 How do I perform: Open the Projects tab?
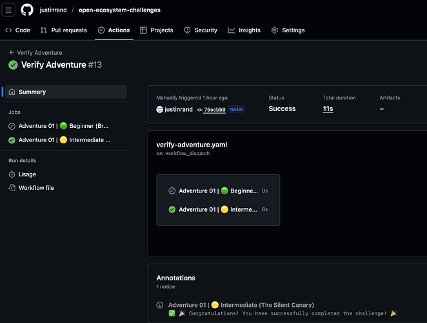(x=157, y=30)
